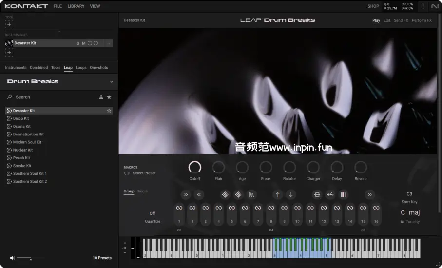Open the SHOP link
This screenshot has height=268, width=442.
373,6
